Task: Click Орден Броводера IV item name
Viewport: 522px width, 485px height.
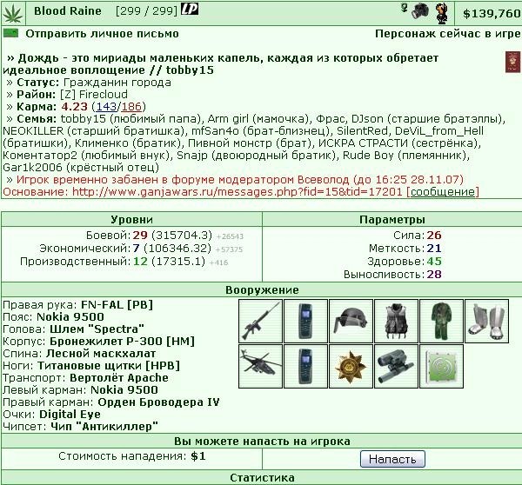Action: [159, 402]
